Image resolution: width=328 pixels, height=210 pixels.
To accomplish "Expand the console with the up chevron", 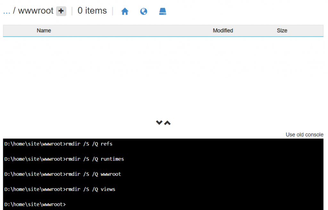I will (x=167, y=123).
